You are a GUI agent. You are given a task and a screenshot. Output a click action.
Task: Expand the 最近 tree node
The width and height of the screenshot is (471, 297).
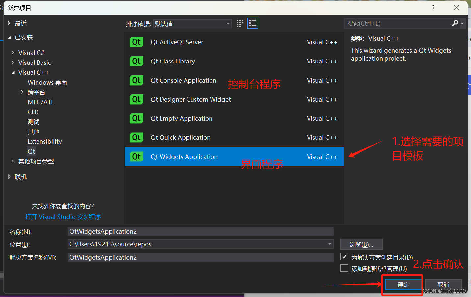[9, 23]
